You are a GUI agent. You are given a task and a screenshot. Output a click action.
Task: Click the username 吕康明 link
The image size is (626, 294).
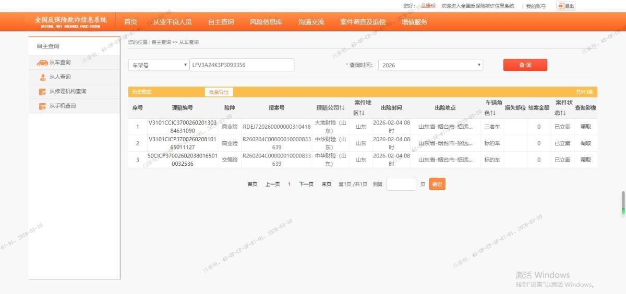coord(428,6)
